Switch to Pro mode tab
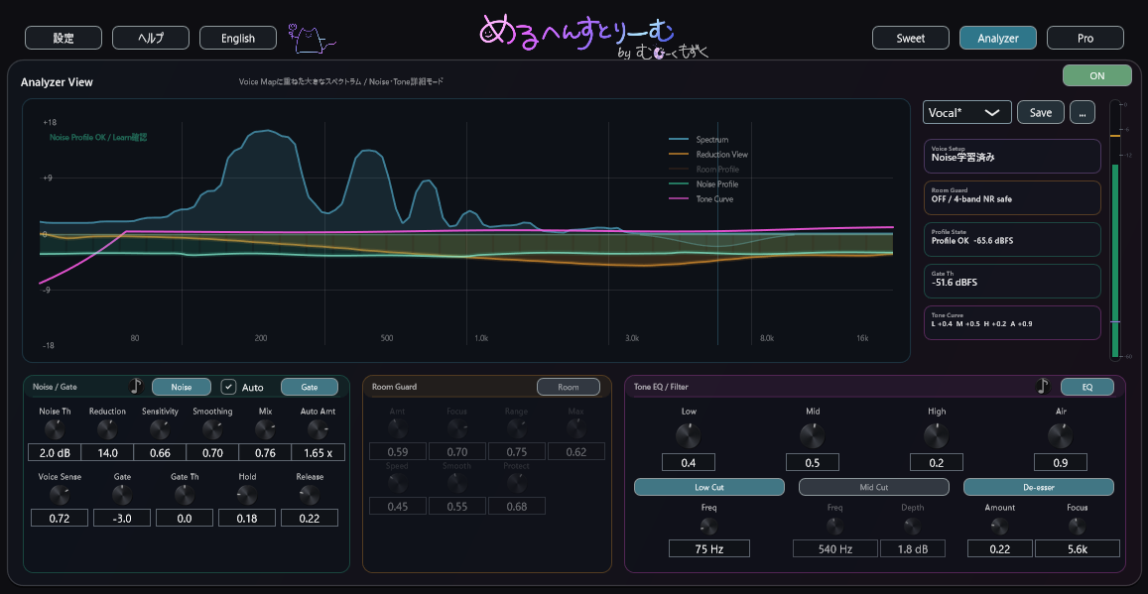1148x594 pixels. [x=1085, y=38]
